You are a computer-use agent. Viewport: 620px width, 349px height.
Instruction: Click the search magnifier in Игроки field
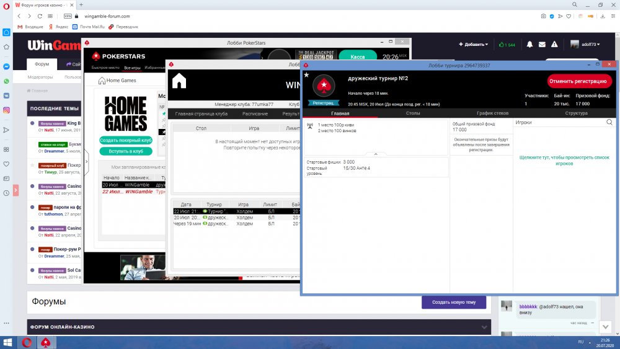(610, 123)
